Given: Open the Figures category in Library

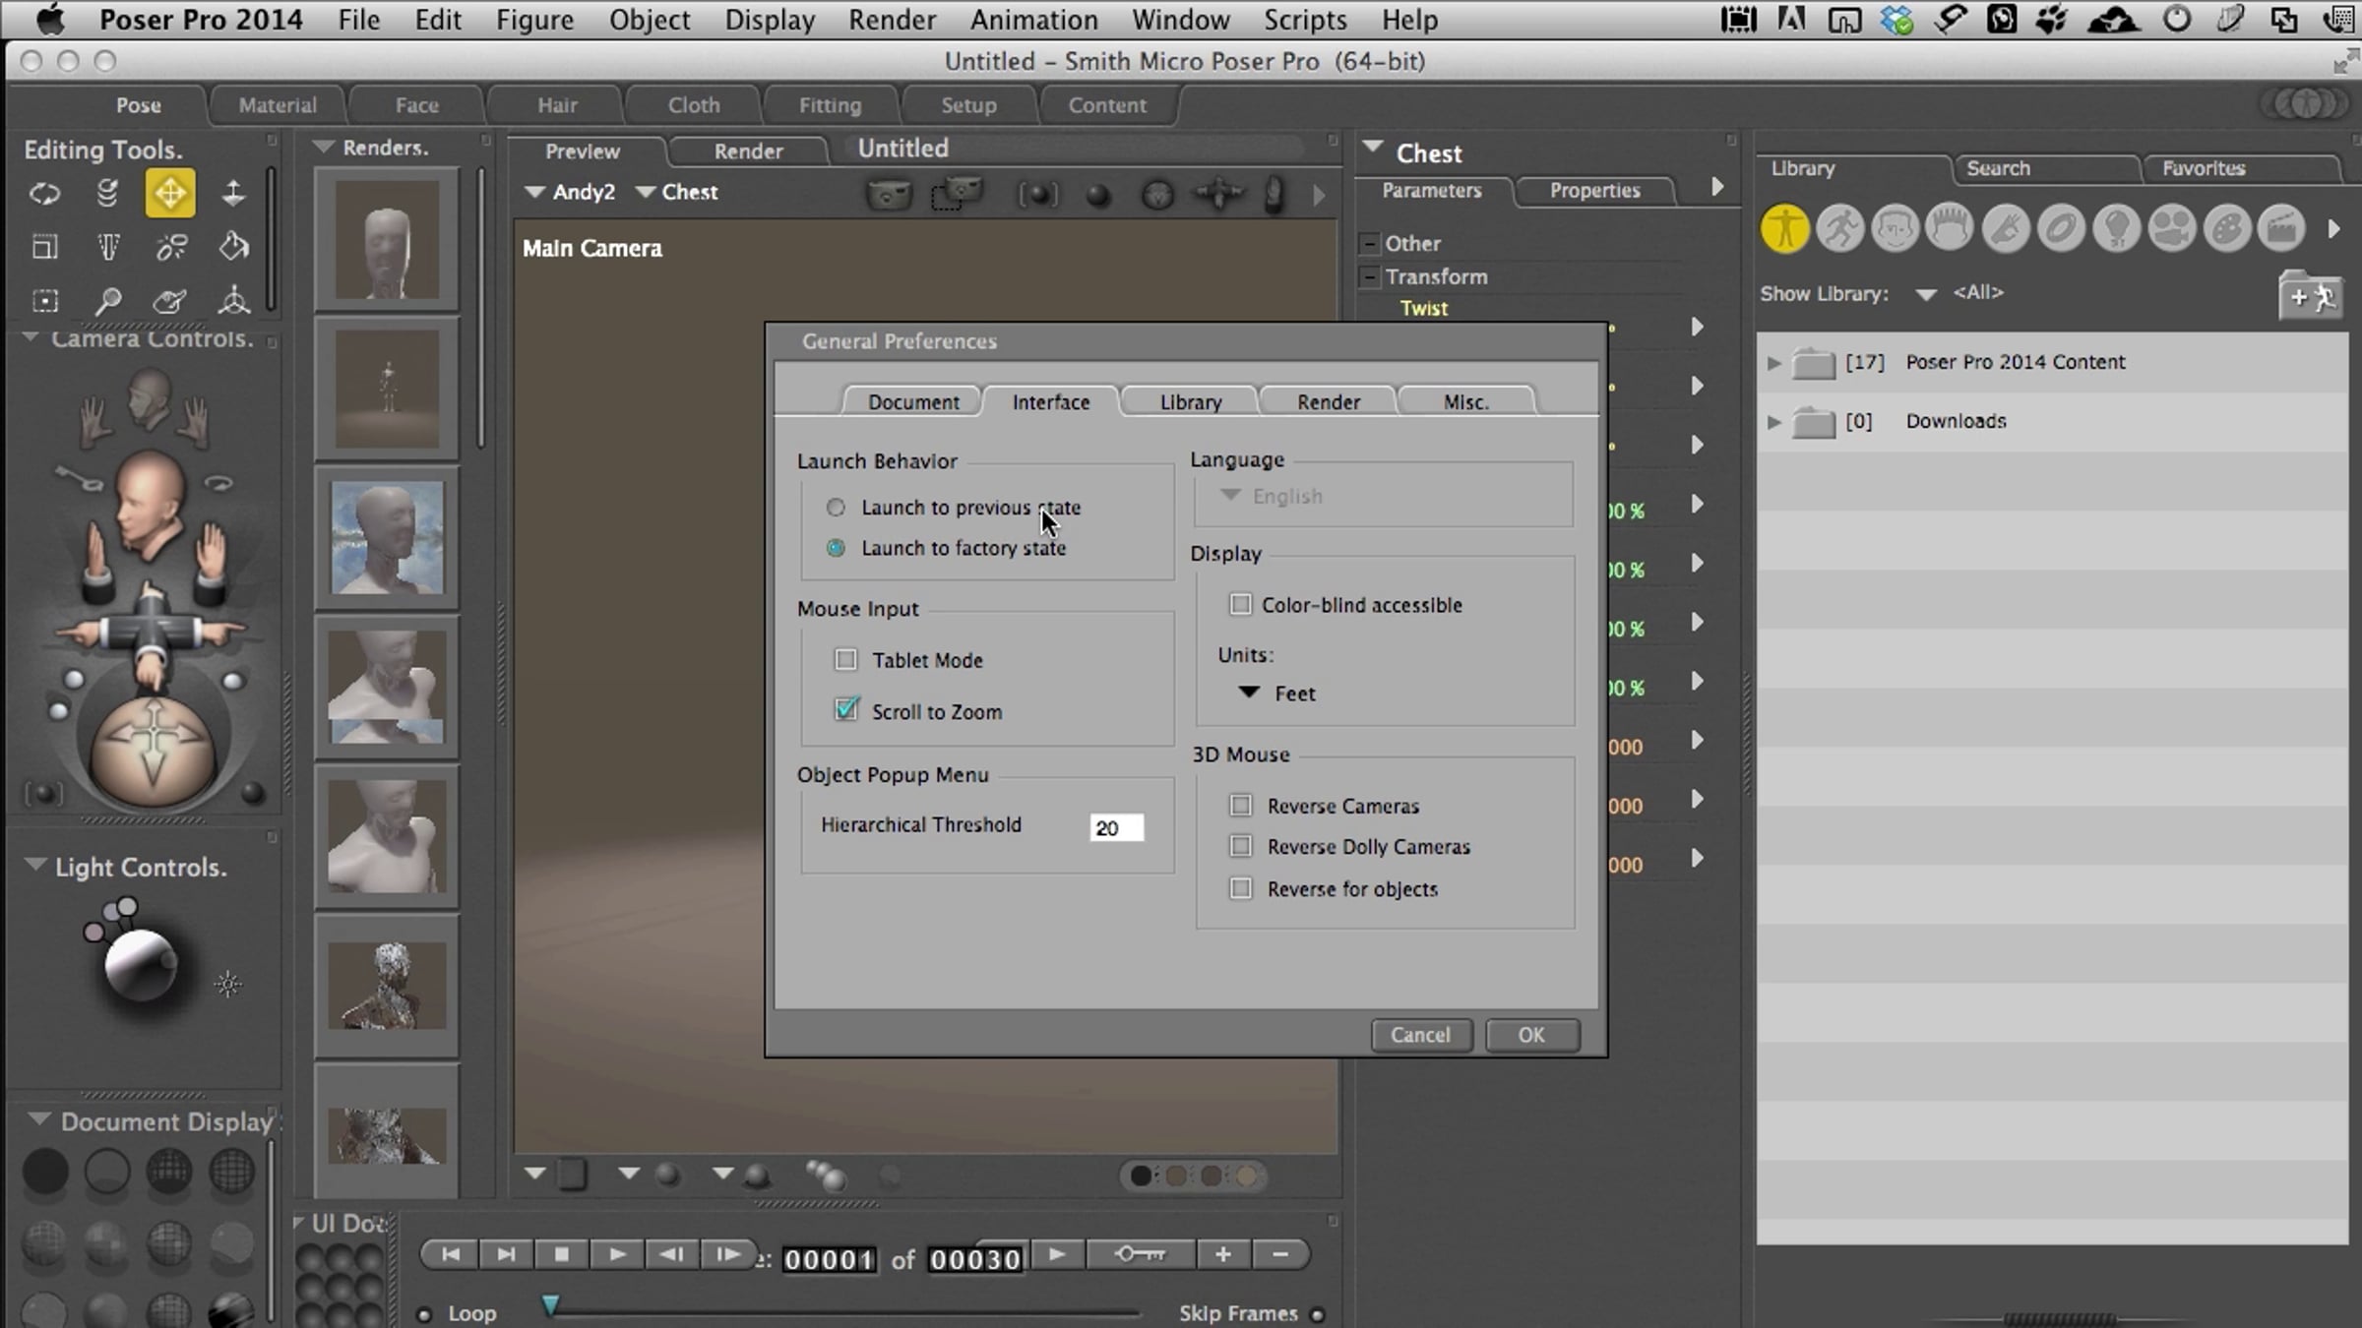Looking at the screenshot, I should pyautogui.click(x=1784, y=229).
